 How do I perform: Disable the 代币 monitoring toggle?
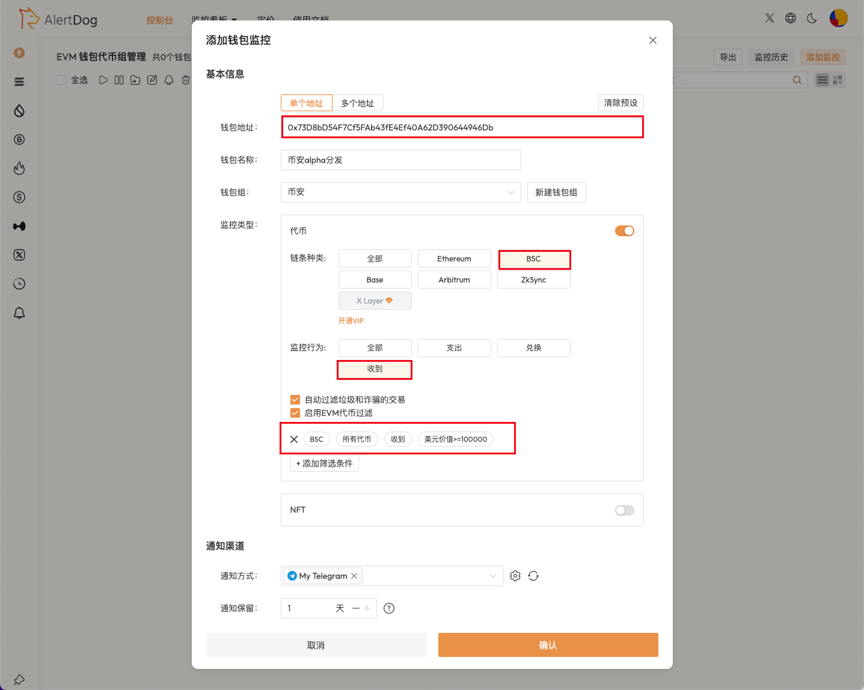[x=624, y=230]
